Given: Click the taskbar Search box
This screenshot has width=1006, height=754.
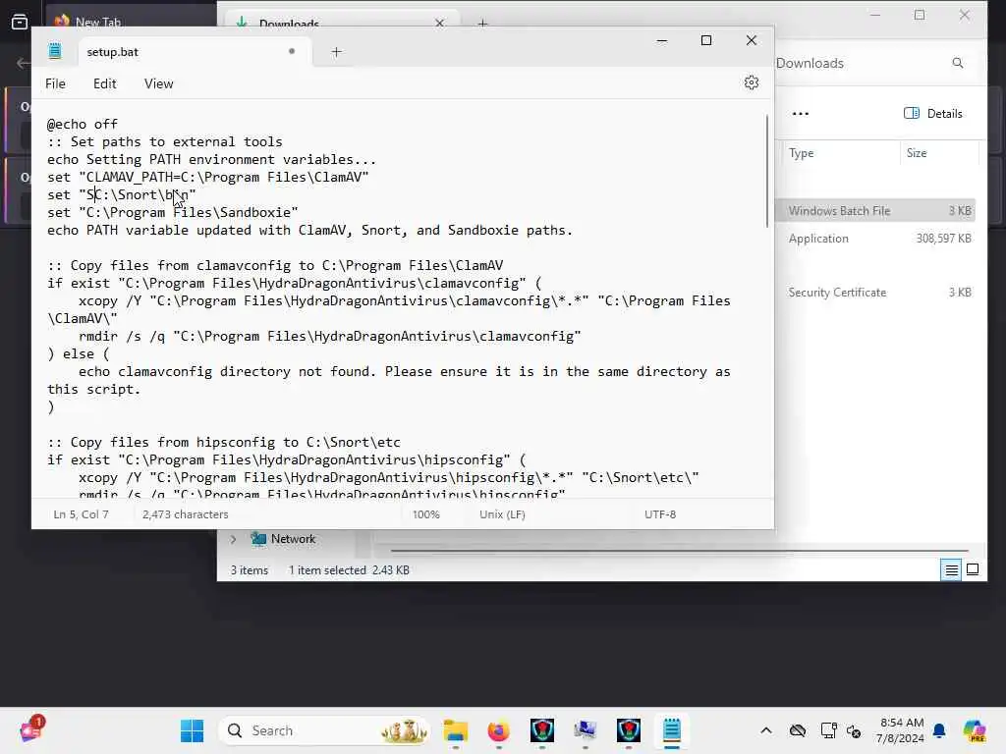Looking at the screenshot, I should 324,730.
